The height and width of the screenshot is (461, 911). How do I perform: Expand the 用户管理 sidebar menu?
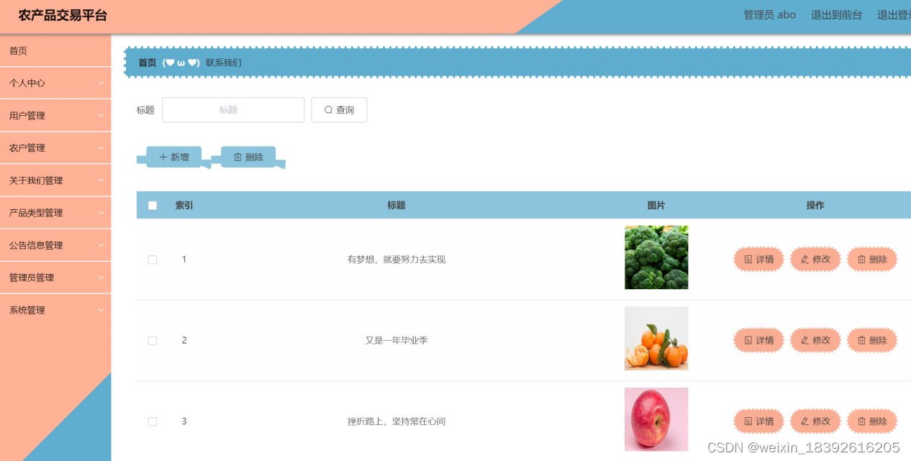pyautogui.click(x=55, y=115)
